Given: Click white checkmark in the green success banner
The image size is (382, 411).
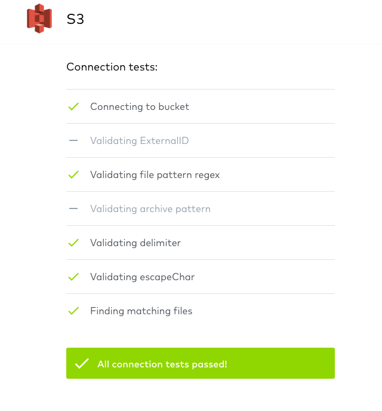Looking at the screenshot, I should [x=82, y=364].
